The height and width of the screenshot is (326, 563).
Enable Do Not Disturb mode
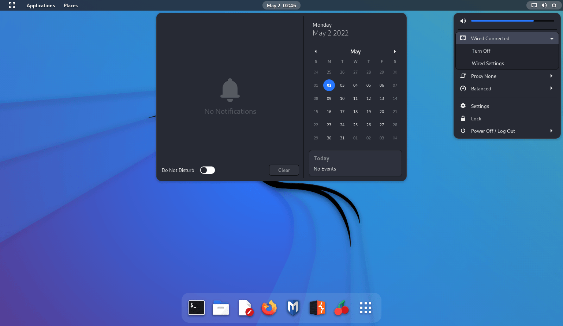click(207, 170)
